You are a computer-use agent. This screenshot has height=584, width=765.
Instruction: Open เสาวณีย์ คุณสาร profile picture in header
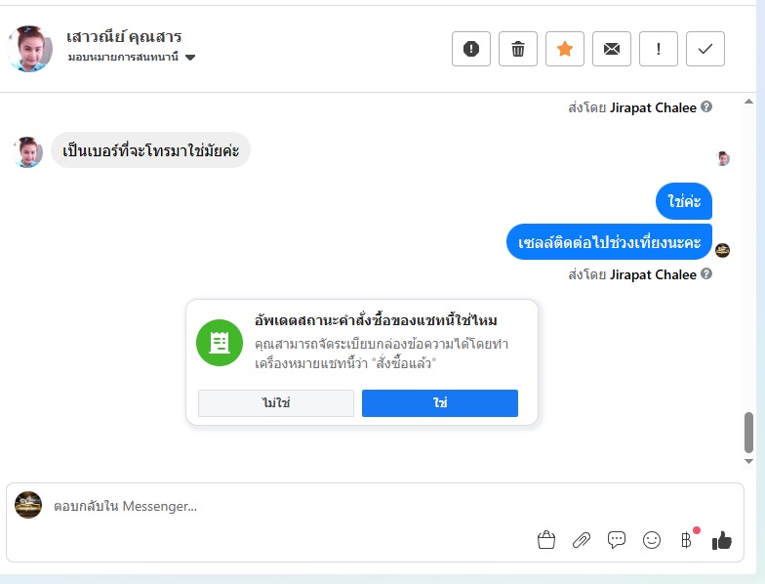(x=29, y=49)
